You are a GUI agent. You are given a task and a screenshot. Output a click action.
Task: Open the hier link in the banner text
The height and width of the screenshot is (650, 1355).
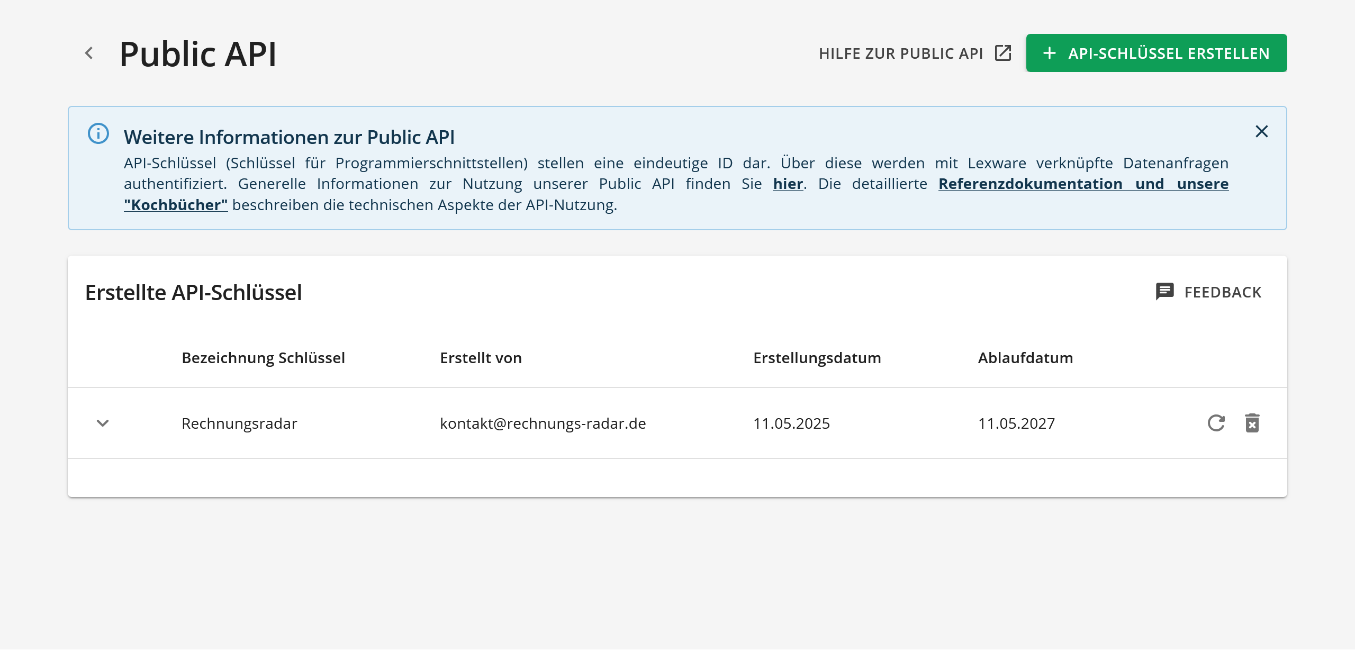[787, 184]
